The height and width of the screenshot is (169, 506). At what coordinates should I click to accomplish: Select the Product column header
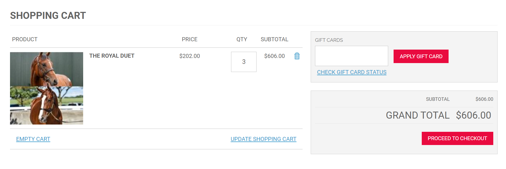(25, 39)
